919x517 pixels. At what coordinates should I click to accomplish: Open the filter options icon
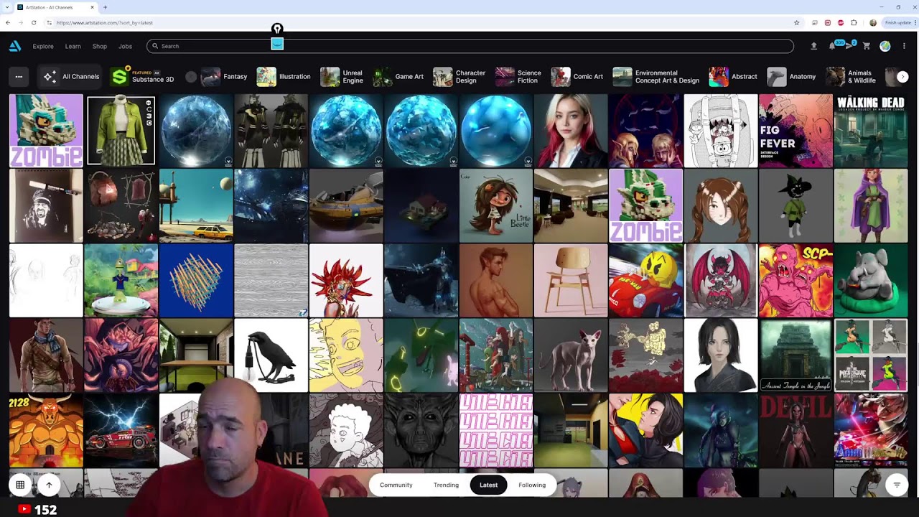tap(897, 485)
